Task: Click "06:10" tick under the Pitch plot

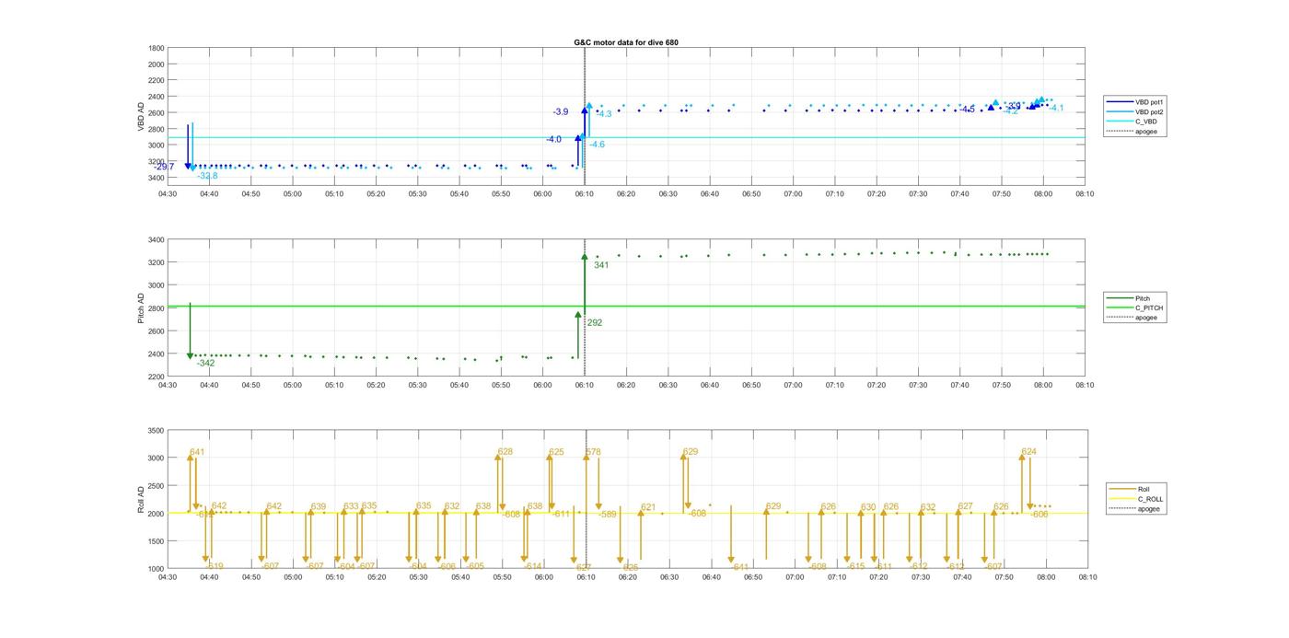Action: (x=585, y=386)
